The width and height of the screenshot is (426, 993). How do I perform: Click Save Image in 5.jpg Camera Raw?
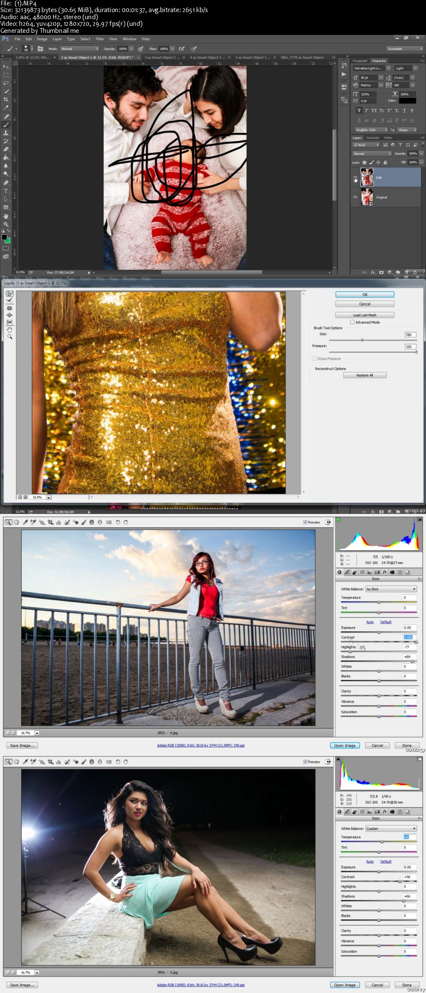(22, 985)
